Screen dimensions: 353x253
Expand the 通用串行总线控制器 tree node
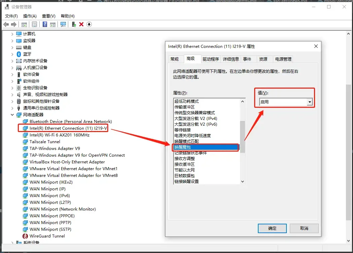point(12,108)
